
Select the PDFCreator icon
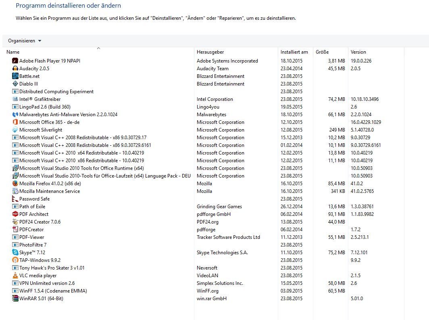tap(15, 229)
